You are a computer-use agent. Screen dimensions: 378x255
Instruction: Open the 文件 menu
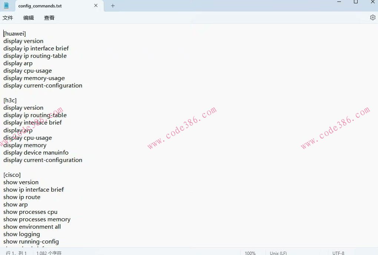coord(8,18)
